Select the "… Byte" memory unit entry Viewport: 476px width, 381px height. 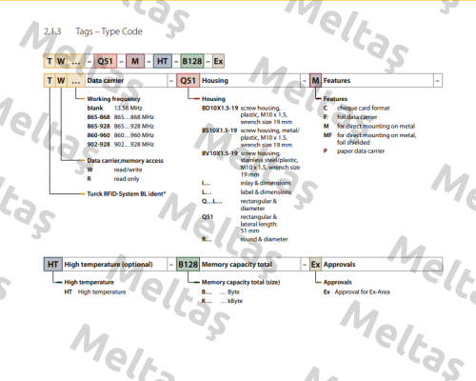[x=230, y=292]
